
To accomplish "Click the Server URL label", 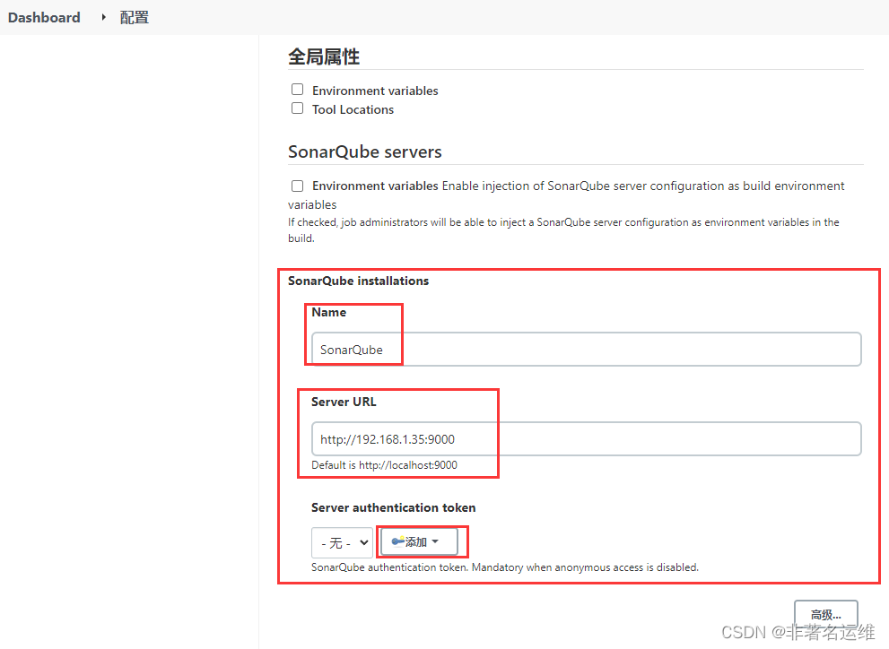I will tap(344, 402).
